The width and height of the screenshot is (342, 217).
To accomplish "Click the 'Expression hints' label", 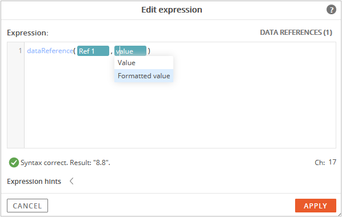I will point(34,181).
